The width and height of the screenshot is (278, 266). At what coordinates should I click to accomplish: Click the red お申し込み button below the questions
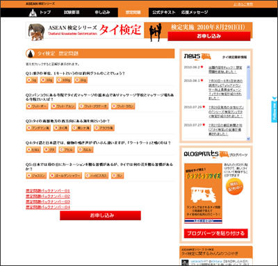point(100,215)
